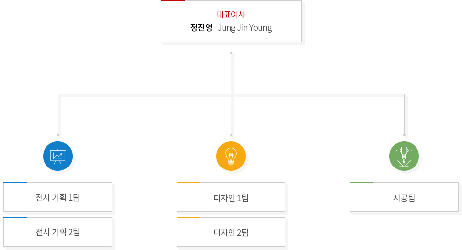The image size is (462, 250).
Task: Click red accent line on 대표이사 box
Action: click(173, 0)
